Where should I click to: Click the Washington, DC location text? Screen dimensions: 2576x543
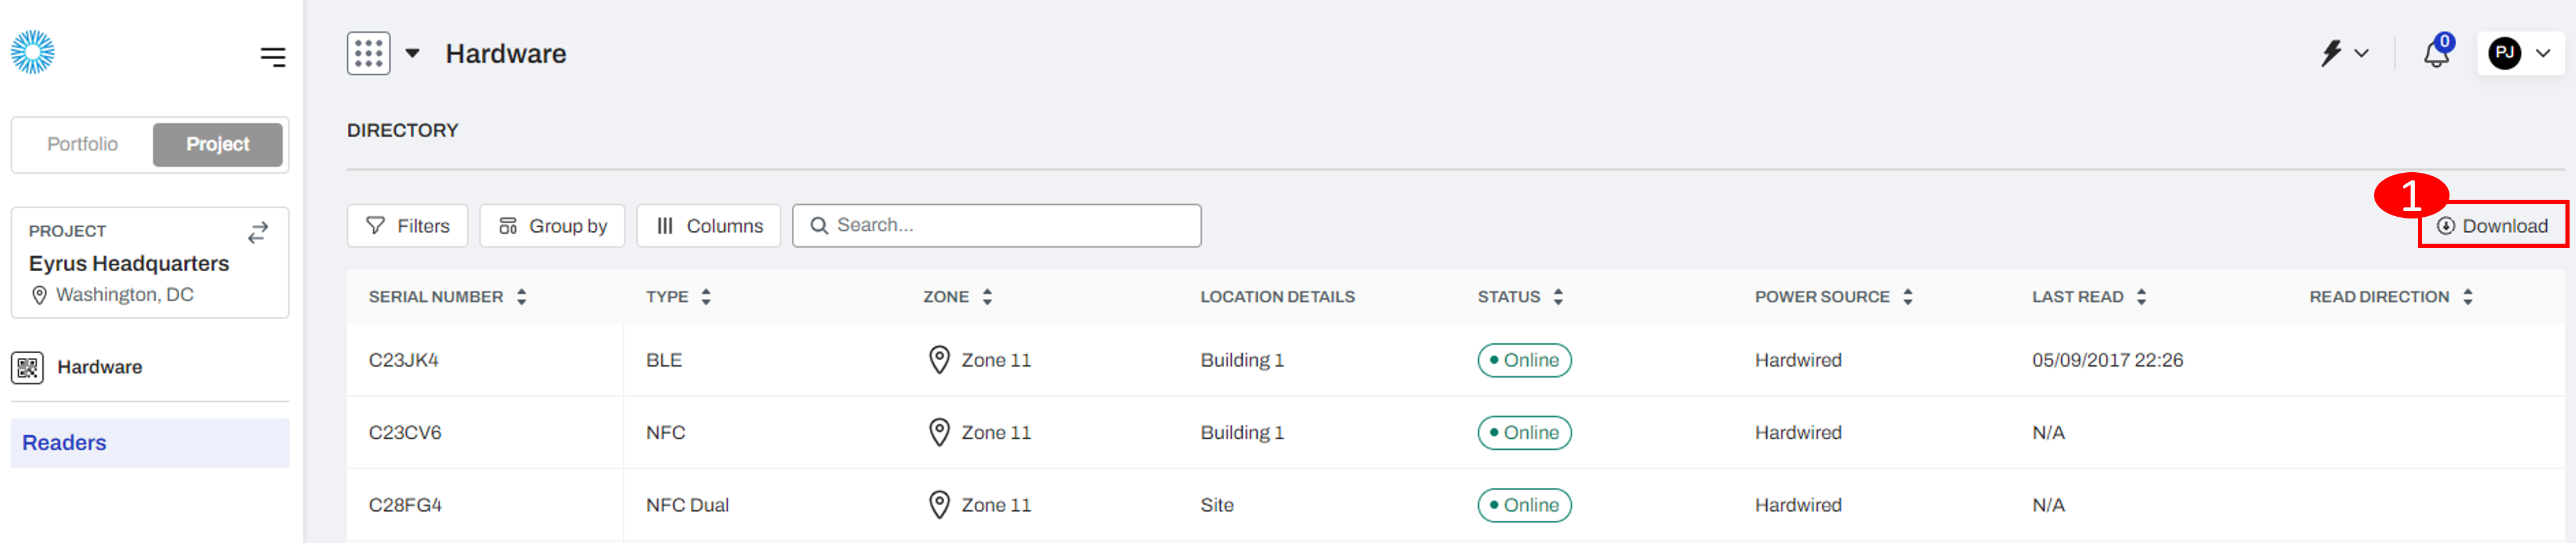point(125,294)
